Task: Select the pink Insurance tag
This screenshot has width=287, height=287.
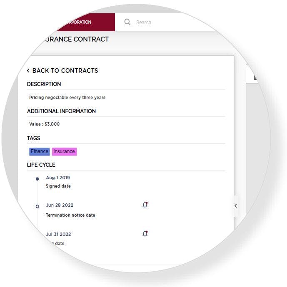Action: (64, 151)
